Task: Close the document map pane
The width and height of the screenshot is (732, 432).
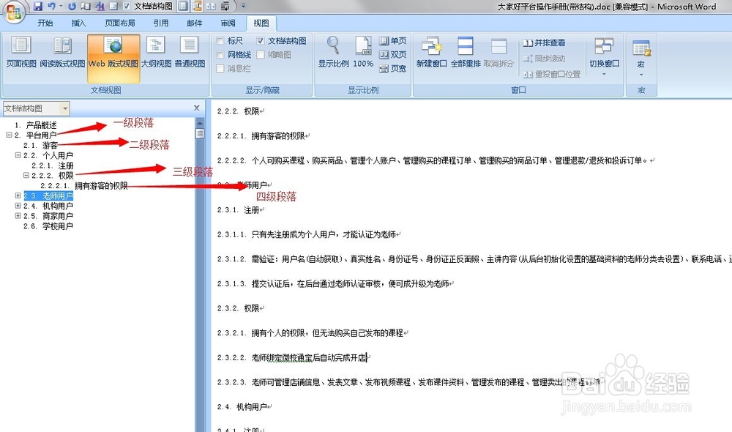Action: [x=196, y=108]
